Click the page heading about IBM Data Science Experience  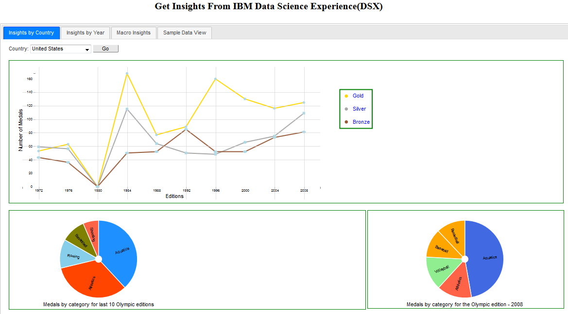(x=269, y=6)
